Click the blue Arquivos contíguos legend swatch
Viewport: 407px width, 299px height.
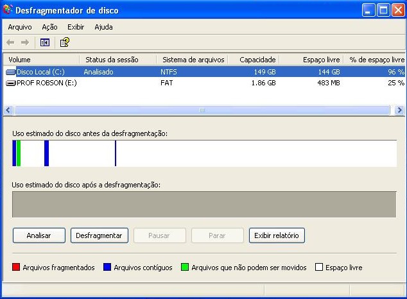[x=107, y=267]
